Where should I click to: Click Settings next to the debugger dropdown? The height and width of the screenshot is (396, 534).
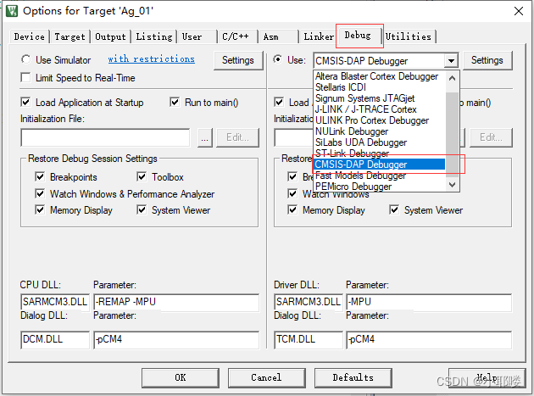point(487,60)
